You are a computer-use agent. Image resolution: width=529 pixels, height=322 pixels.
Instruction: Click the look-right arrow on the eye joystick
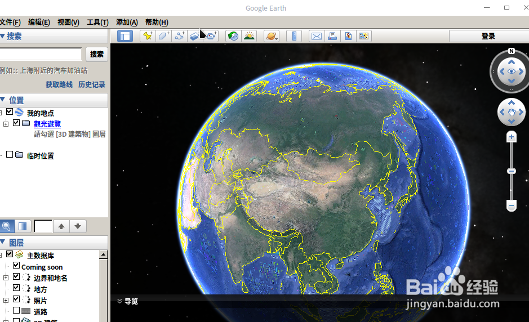[x=521, y=71]
